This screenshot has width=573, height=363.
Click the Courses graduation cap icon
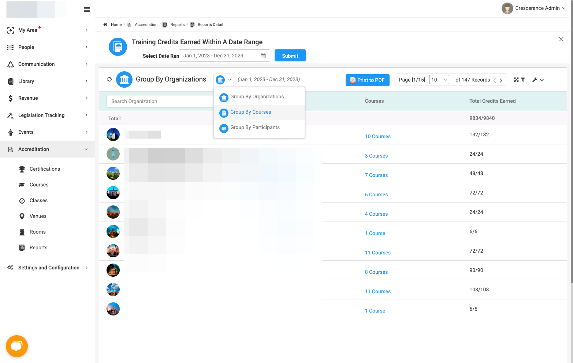22,185
